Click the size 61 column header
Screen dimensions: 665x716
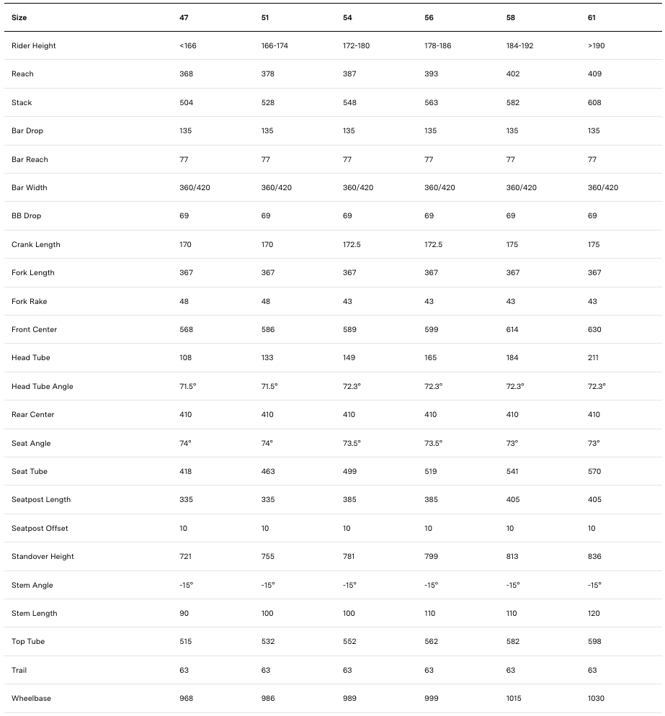[x=592, y=17]
